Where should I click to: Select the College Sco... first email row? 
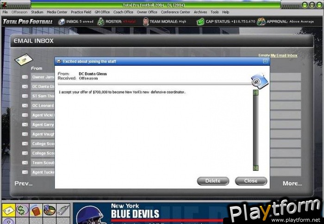[43, 143]
